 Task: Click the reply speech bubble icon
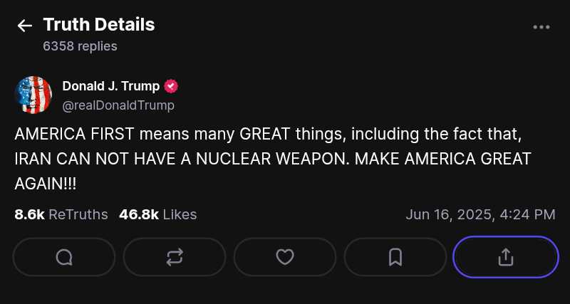coord(64,257)
